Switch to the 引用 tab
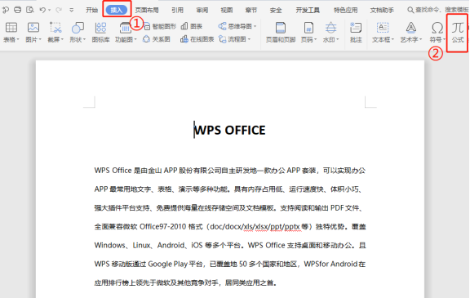Screen dimensions: 470x298 pos(177,10)
